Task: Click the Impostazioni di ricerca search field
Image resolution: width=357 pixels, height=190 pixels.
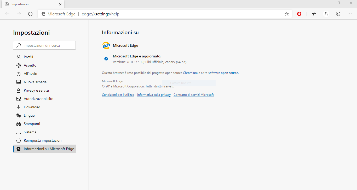Action: tap(44, 45)
